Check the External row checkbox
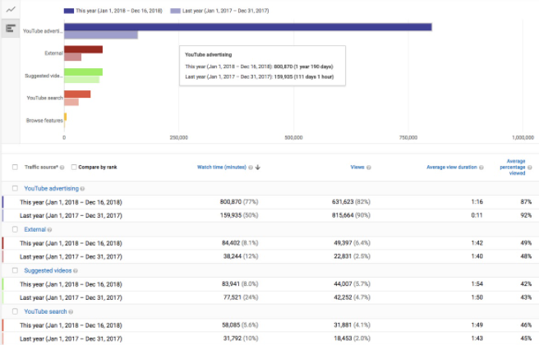 15,229
